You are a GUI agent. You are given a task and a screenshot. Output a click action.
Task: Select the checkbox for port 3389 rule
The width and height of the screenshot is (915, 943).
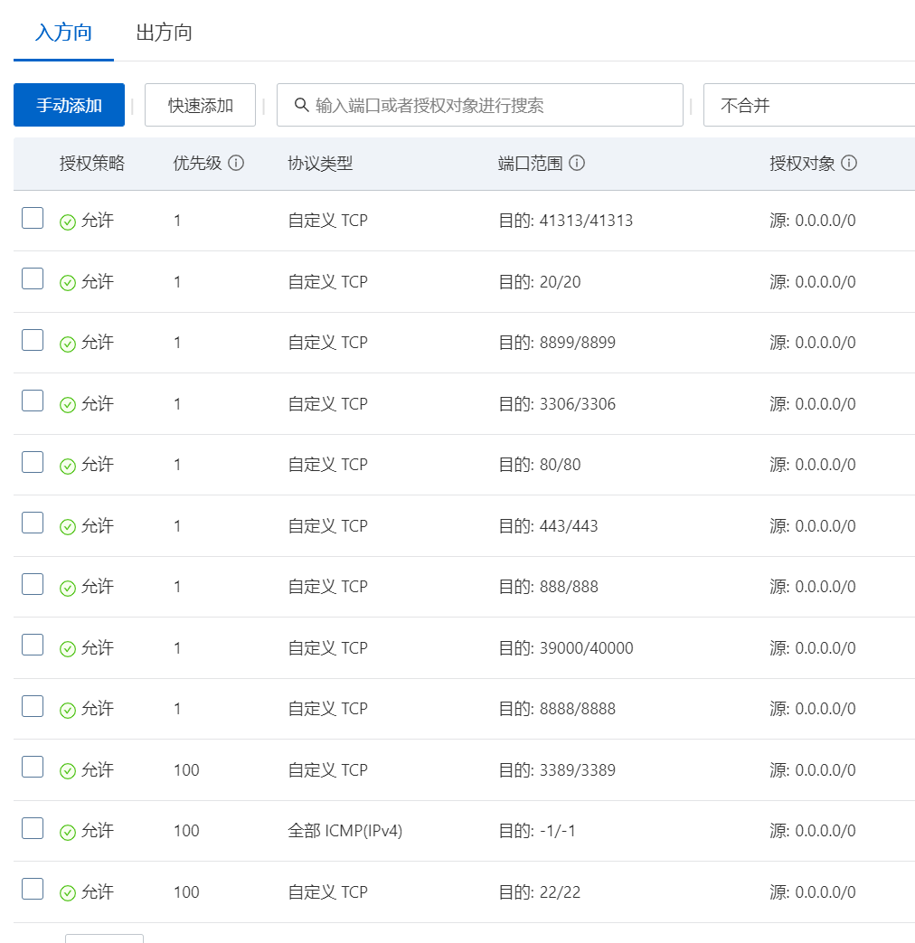click(32, 766)
